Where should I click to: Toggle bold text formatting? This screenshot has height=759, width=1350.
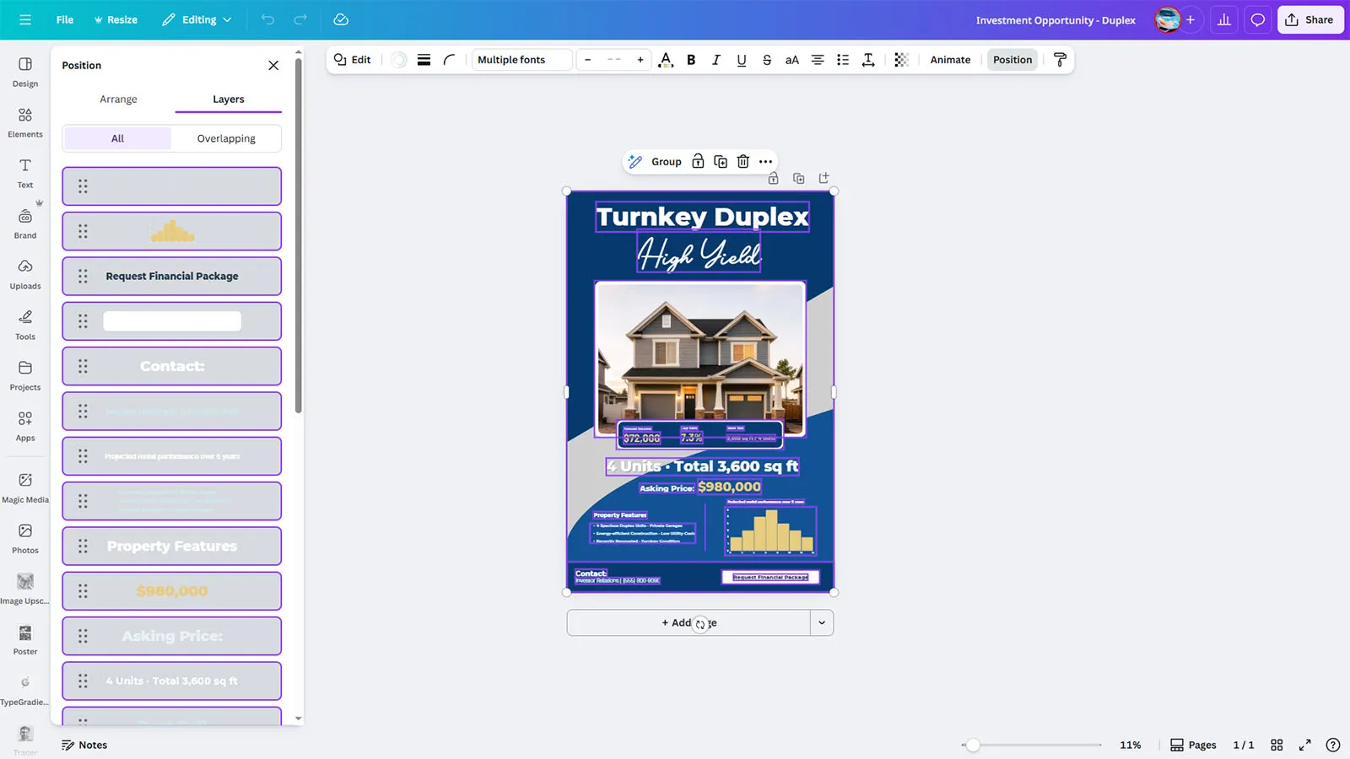point(691,60)
